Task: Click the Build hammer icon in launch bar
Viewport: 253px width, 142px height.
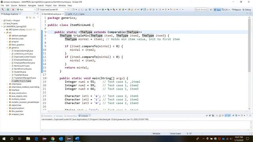Action: pyautogui.click(x=3, y=9)
